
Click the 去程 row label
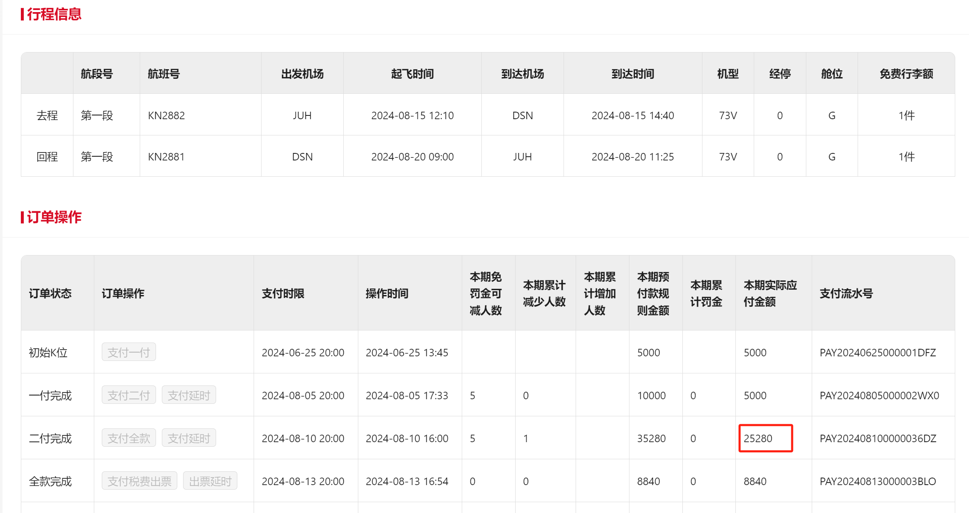coord(47,115)
